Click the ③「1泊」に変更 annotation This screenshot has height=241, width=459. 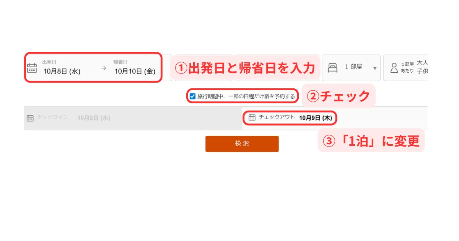(x=371, y=140)
